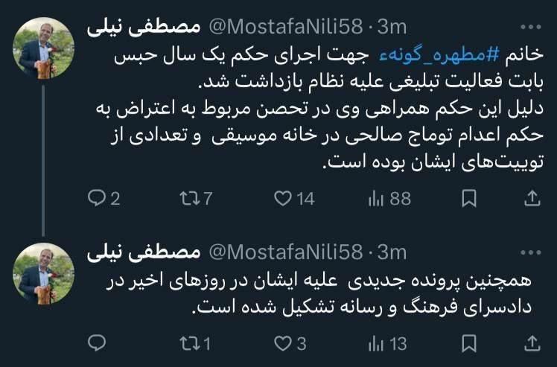Retweet the second tweet with 1 retweet
This screenshot has height=367, width=557.
189,343
